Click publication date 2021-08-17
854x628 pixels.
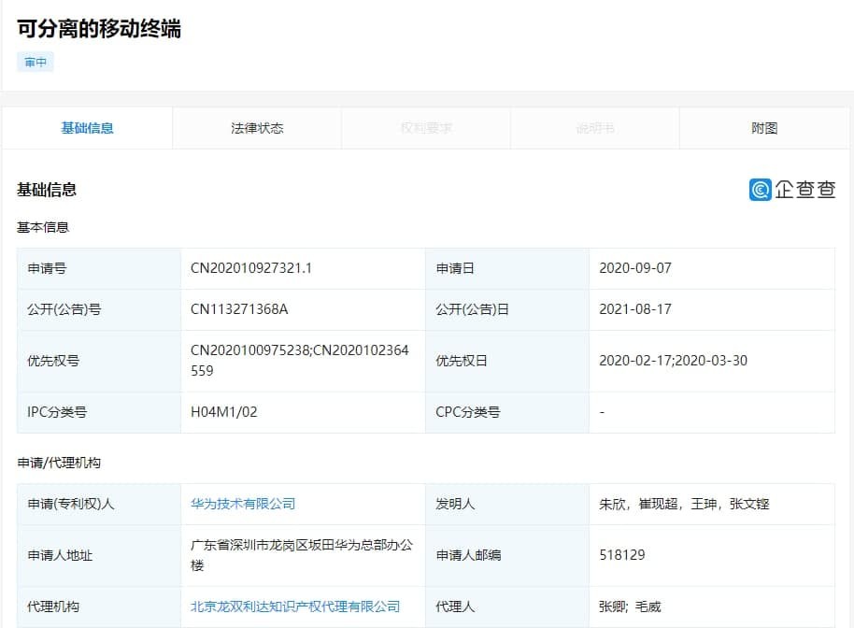(635, 309)
